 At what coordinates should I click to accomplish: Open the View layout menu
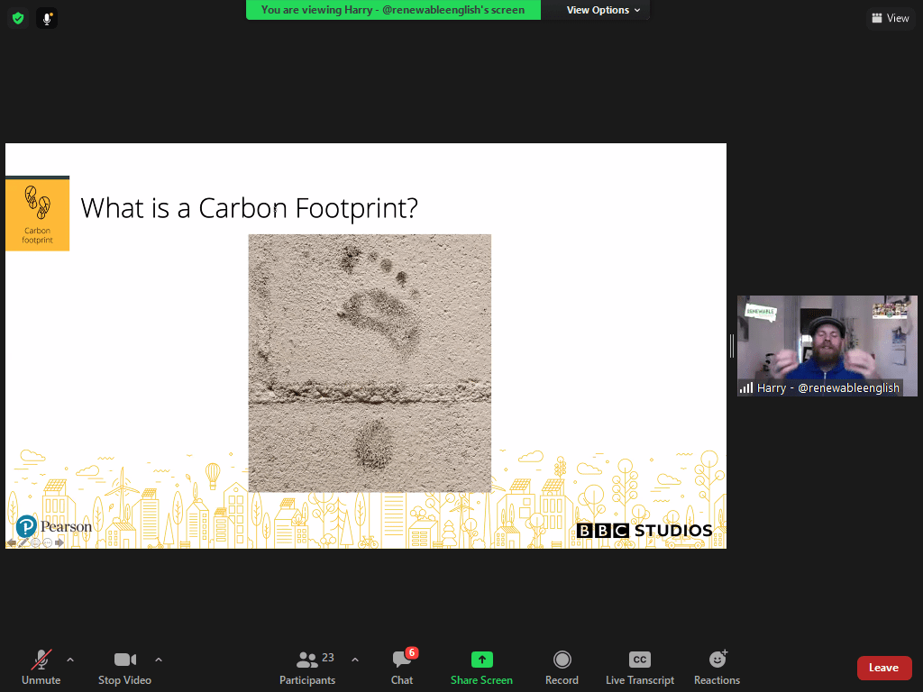click(890, 18)
